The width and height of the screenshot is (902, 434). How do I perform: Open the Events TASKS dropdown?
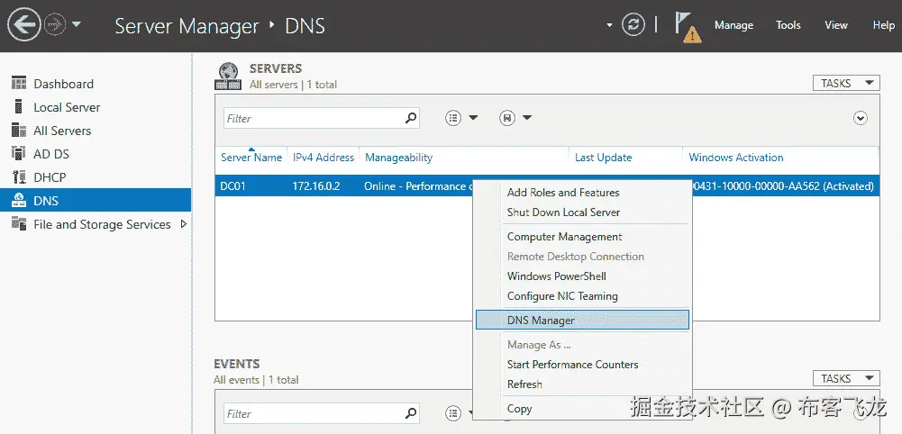click(x=846, y=379)
